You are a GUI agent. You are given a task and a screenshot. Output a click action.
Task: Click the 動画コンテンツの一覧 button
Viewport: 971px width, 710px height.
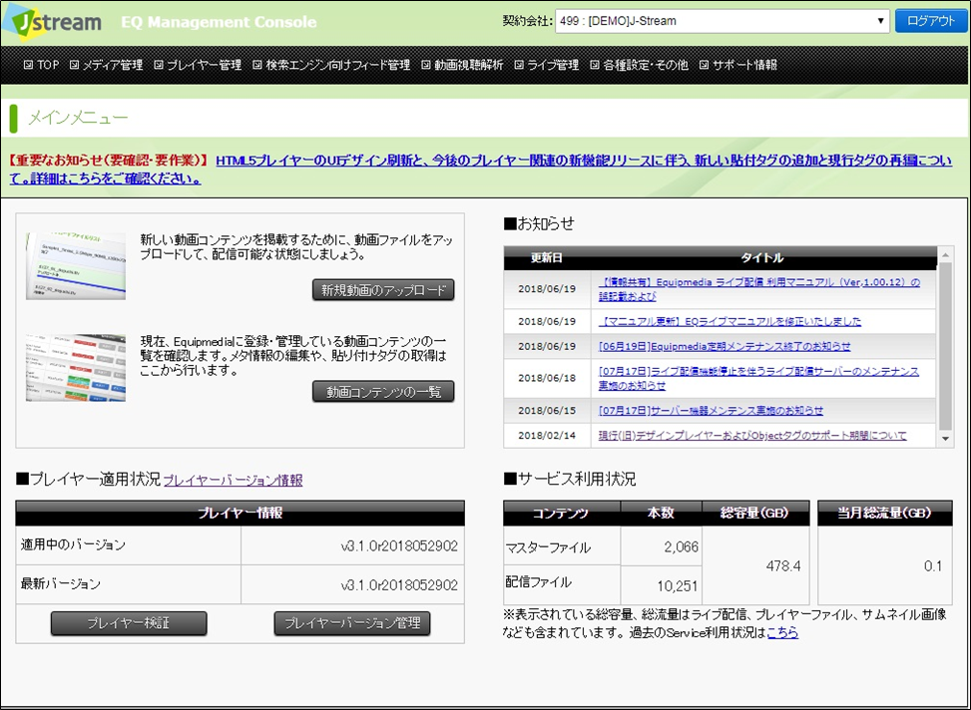(383, 392)
